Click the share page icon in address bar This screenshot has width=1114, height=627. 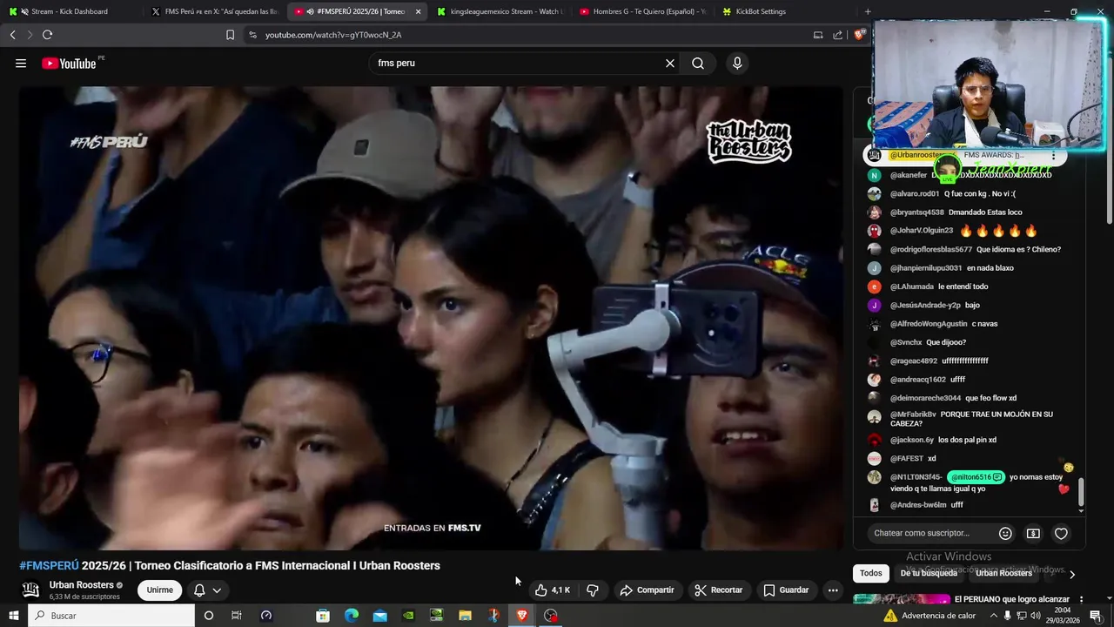[837, 35]
